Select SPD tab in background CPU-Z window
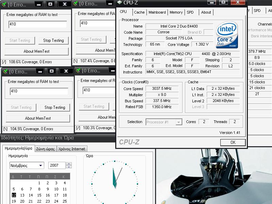Screen dimensions: 272x204 coord(257,11)
